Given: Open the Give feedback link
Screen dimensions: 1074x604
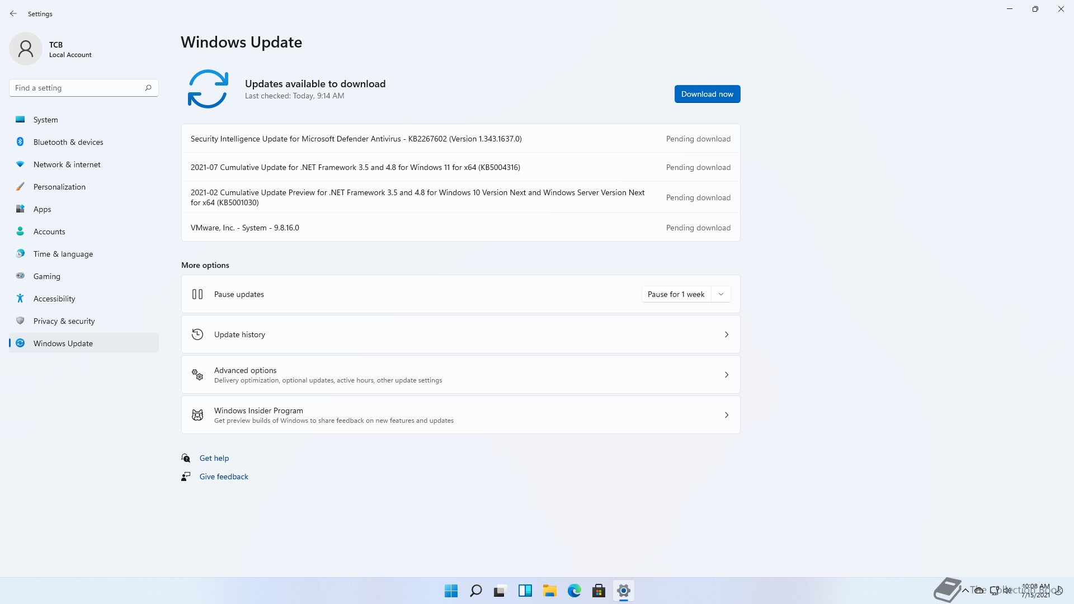Looking at the screenshot, I should (x=224, y=476).
